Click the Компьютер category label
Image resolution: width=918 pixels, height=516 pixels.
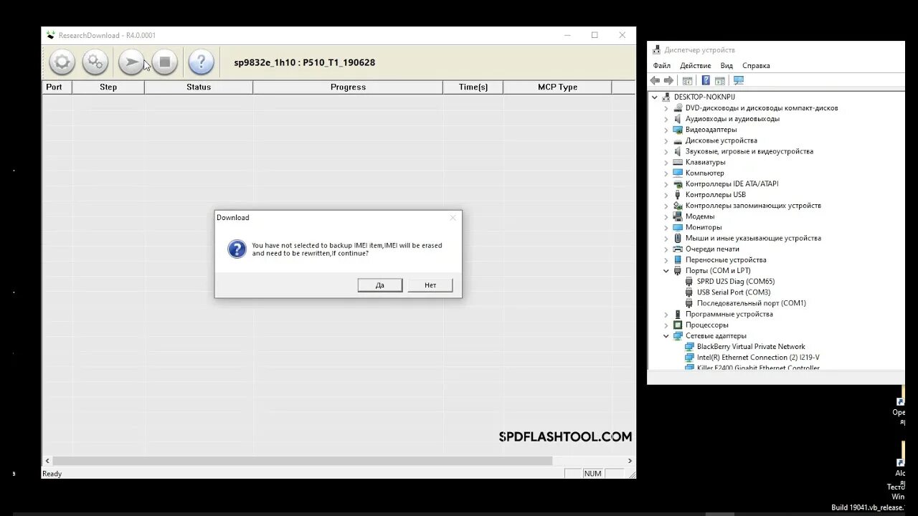pos(705,173)
